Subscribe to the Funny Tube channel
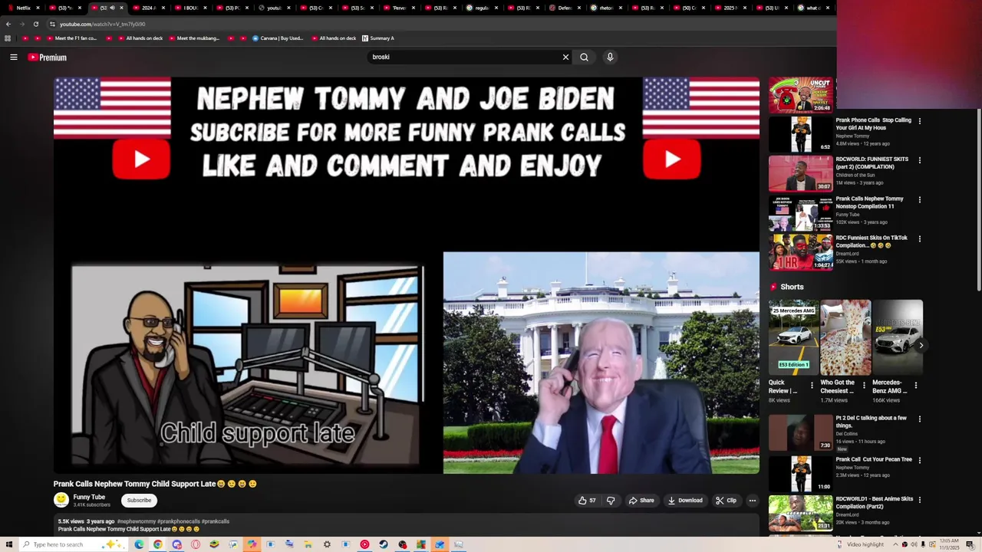Viewport: 982px width, 552px height. (139, 501)
